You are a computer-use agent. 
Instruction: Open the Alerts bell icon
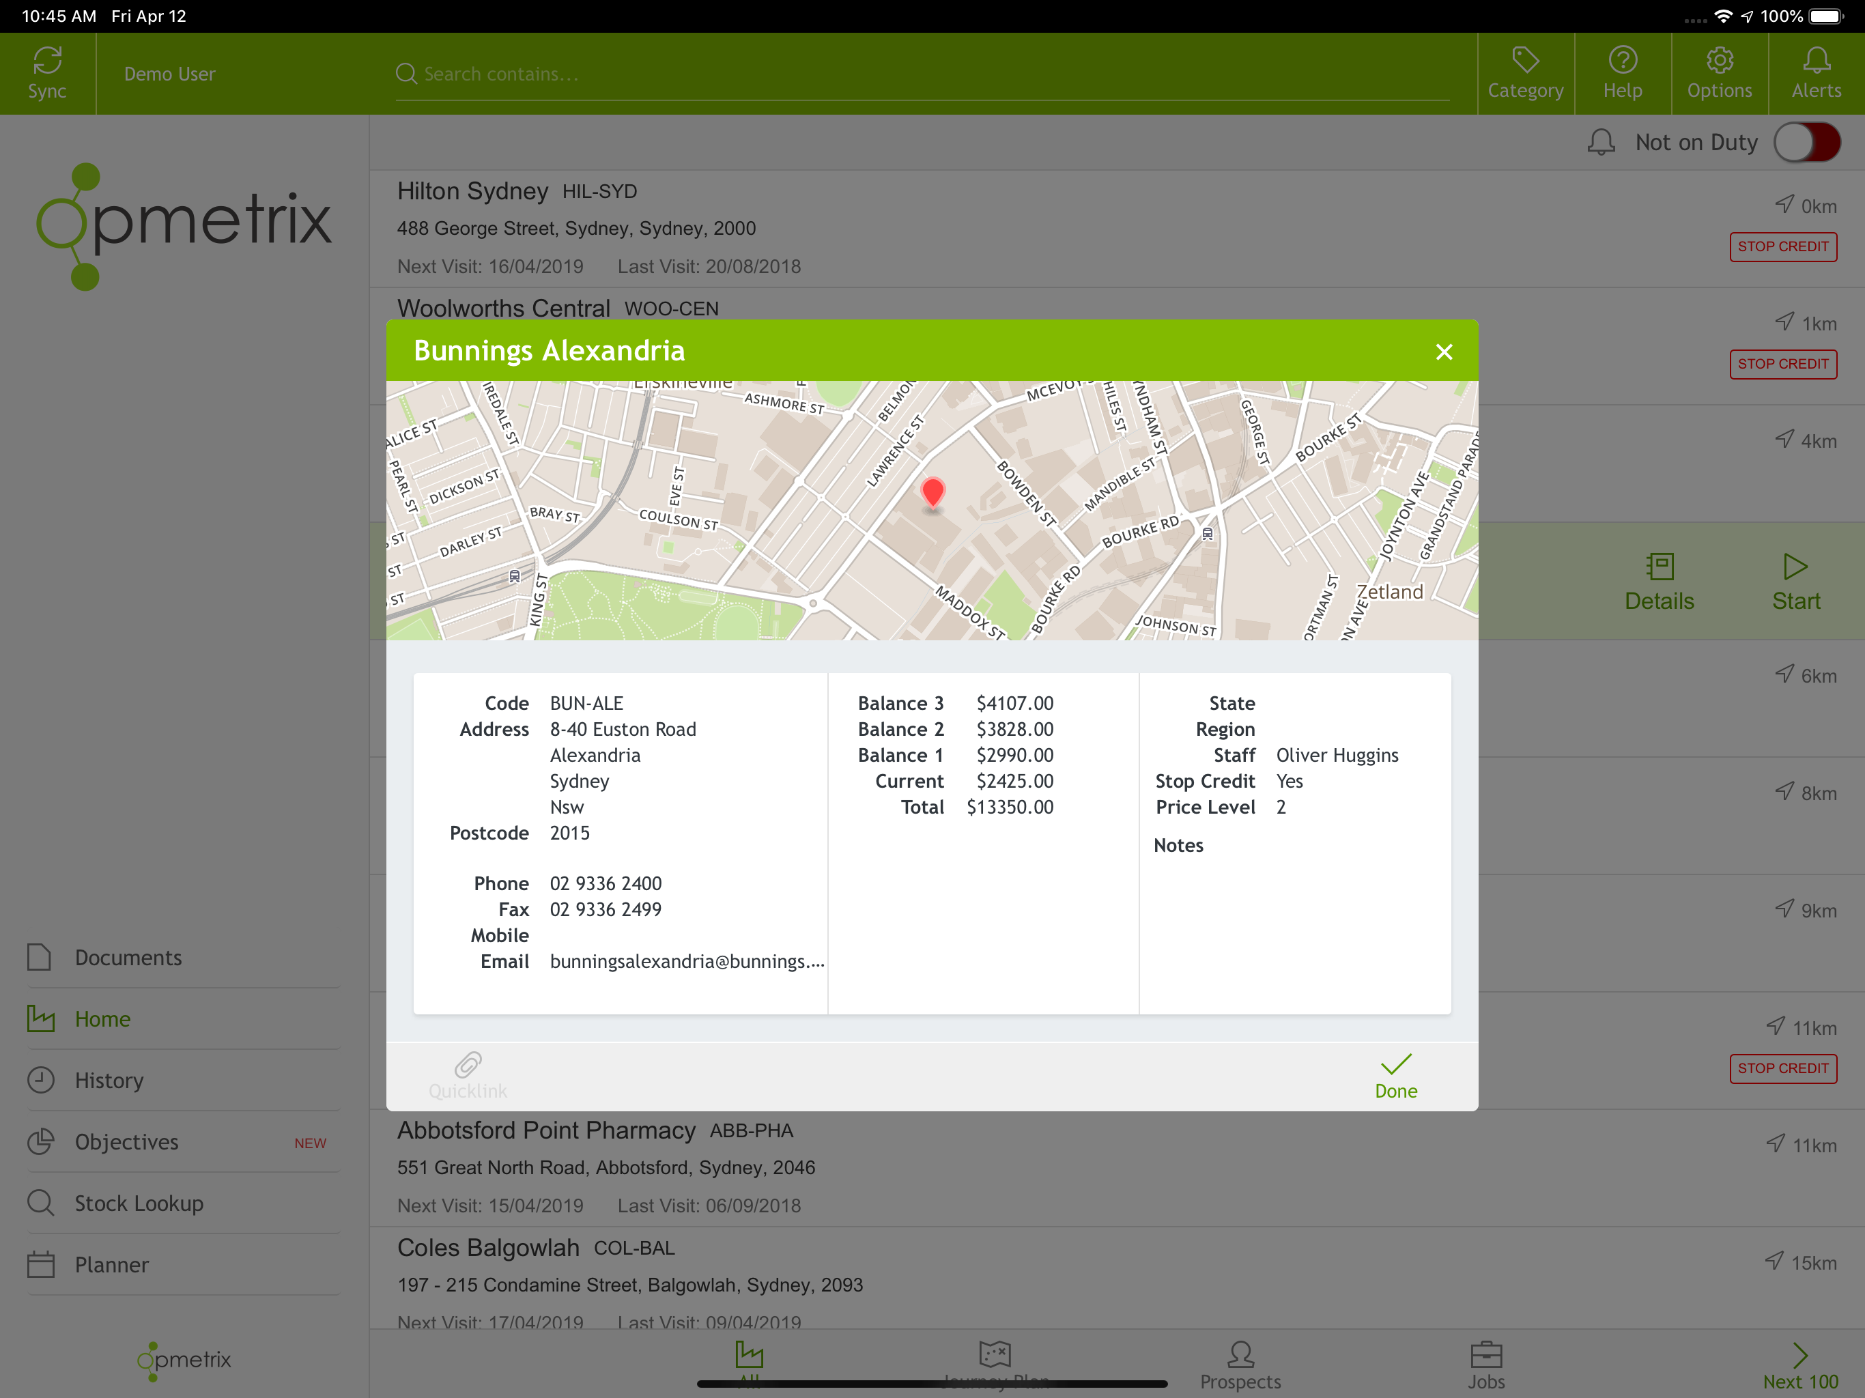tap(1816, 61)
